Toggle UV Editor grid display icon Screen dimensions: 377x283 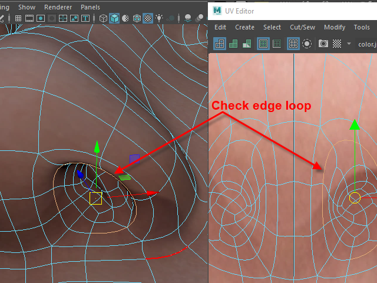293,44
